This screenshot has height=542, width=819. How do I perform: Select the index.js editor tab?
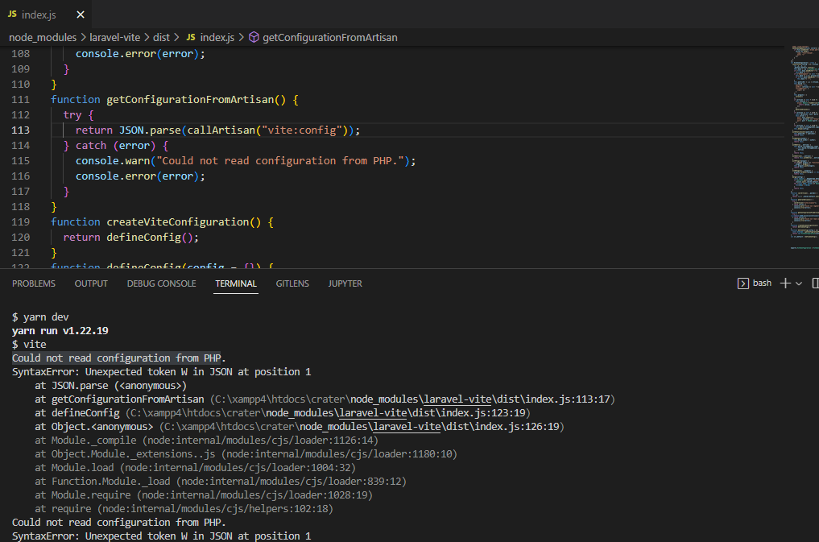pos(45,14)
